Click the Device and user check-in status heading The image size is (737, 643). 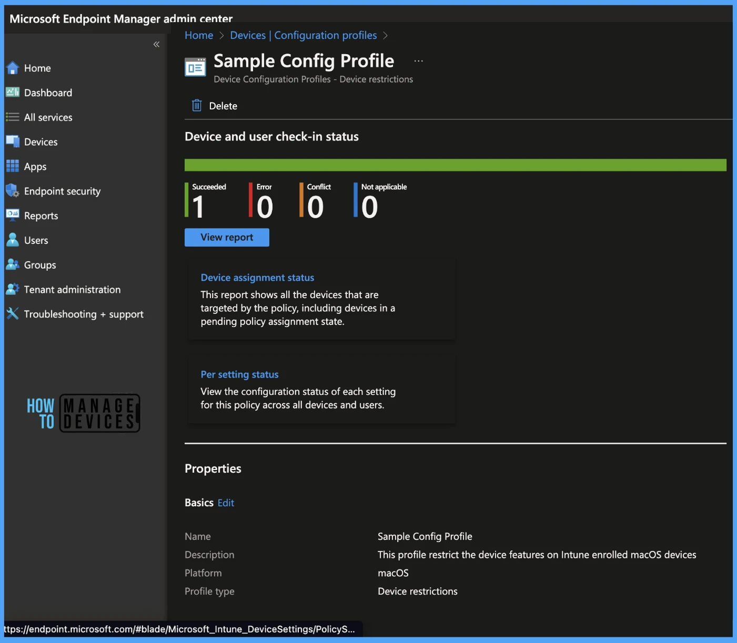point(271,137)
